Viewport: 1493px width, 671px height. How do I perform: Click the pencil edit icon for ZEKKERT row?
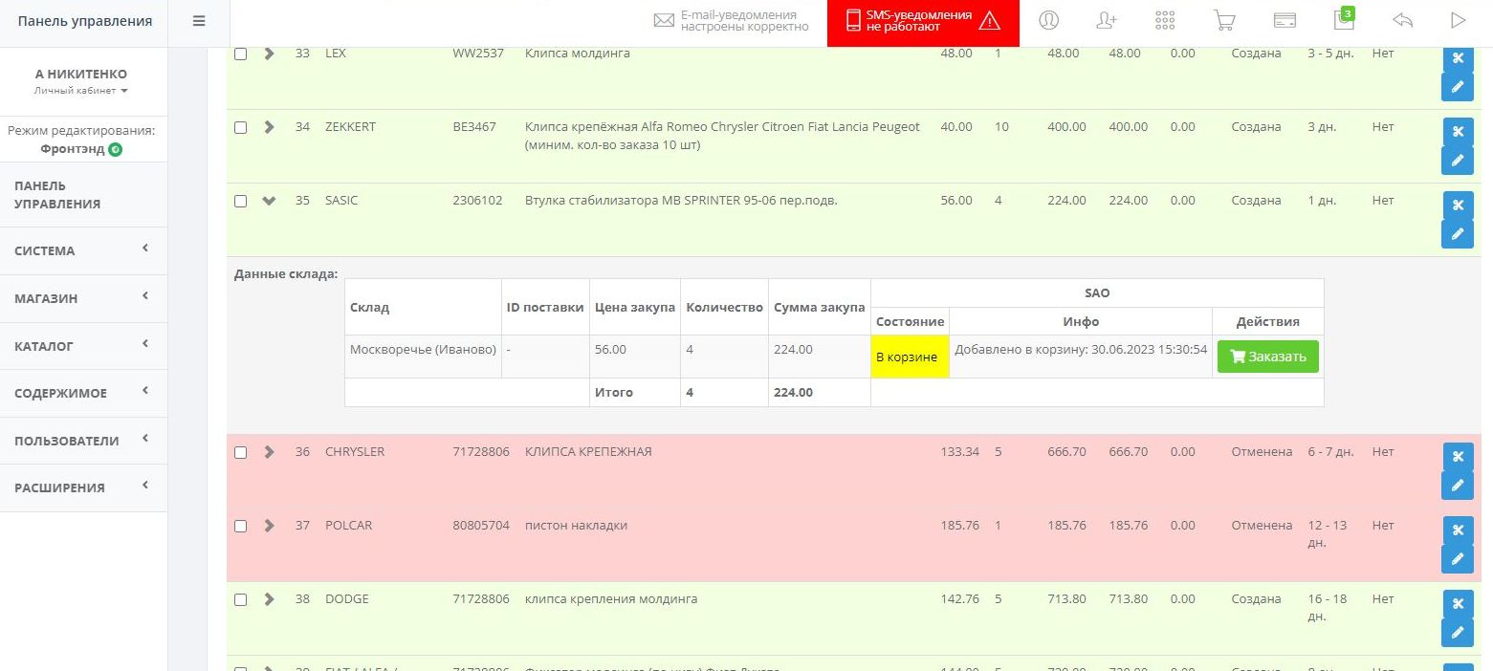point(1457,161)
